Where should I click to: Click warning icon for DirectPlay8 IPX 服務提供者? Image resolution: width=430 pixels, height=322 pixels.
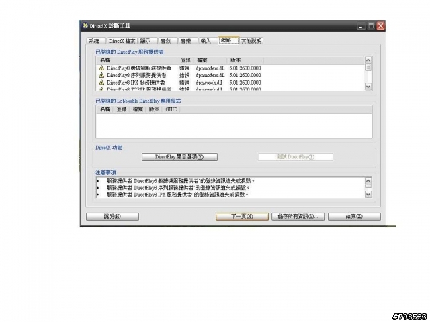tap(101, 82)
